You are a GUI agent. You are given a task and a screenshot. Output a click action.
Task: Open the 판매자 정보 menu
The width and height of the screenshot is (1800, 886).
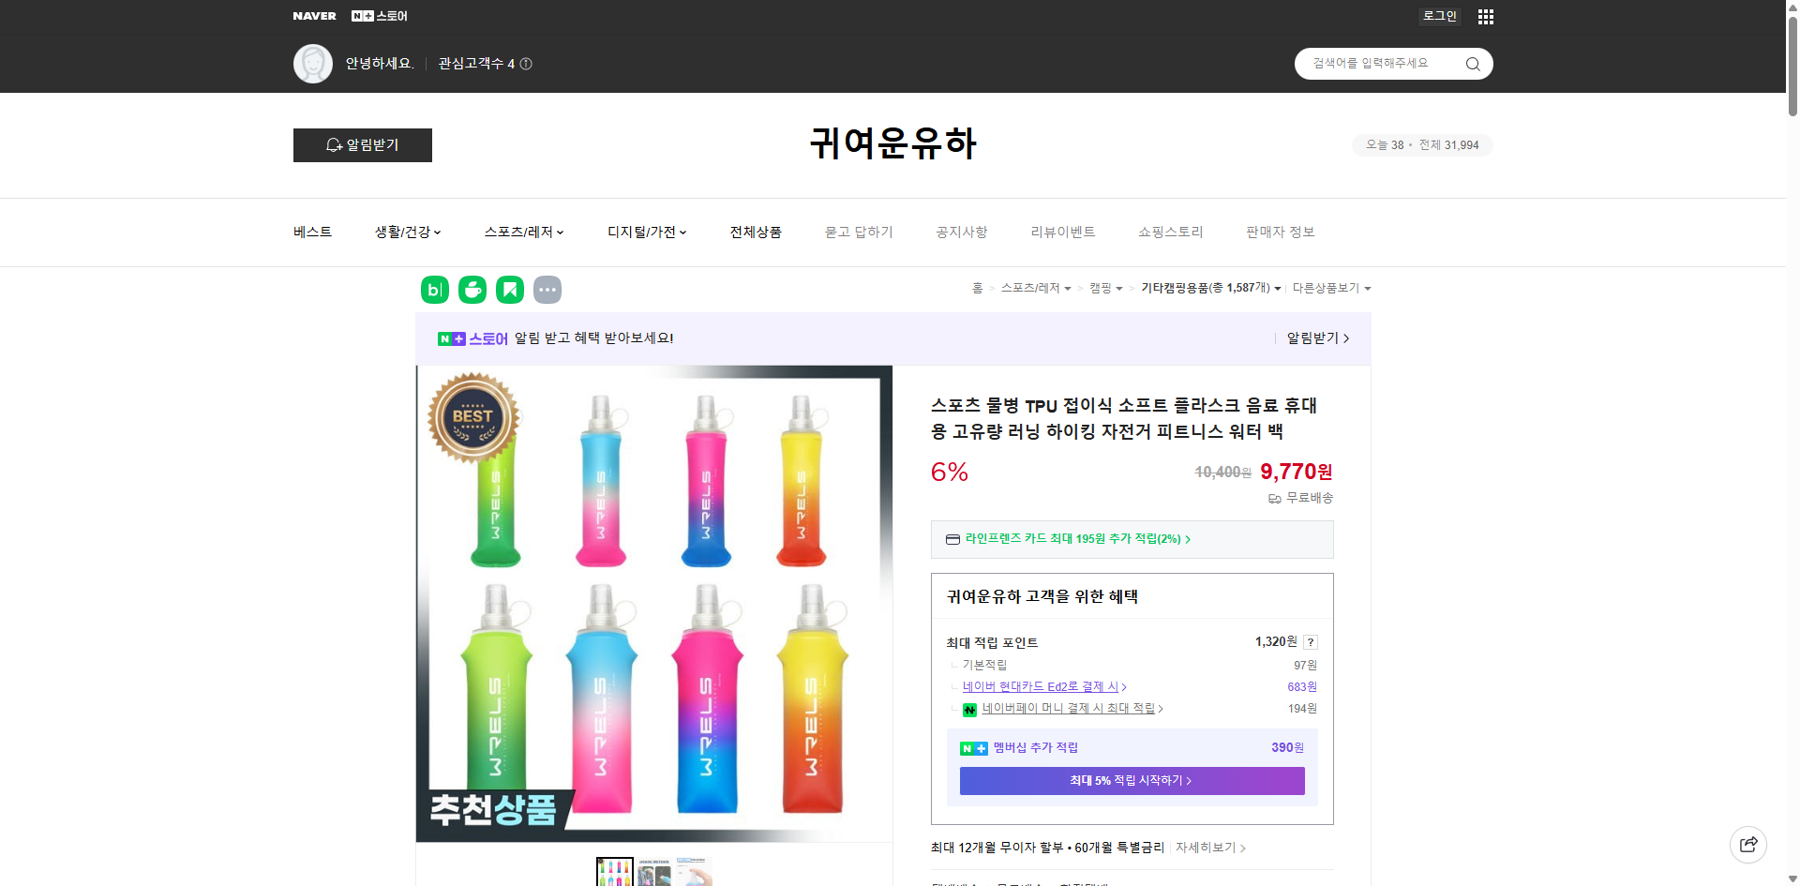point(1281,232)
